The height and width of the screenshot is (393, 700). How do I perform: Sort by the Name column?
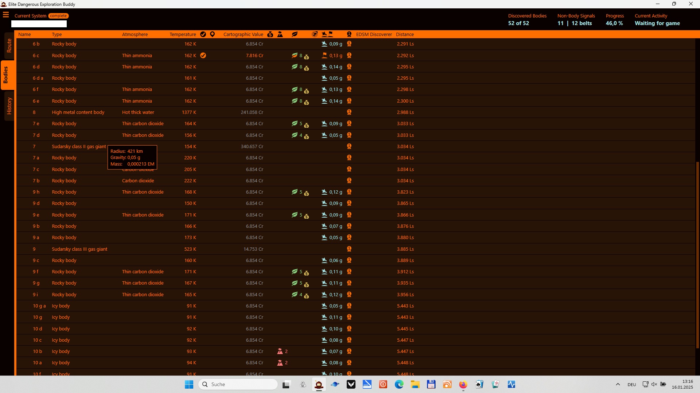click(x=24, y=34)
